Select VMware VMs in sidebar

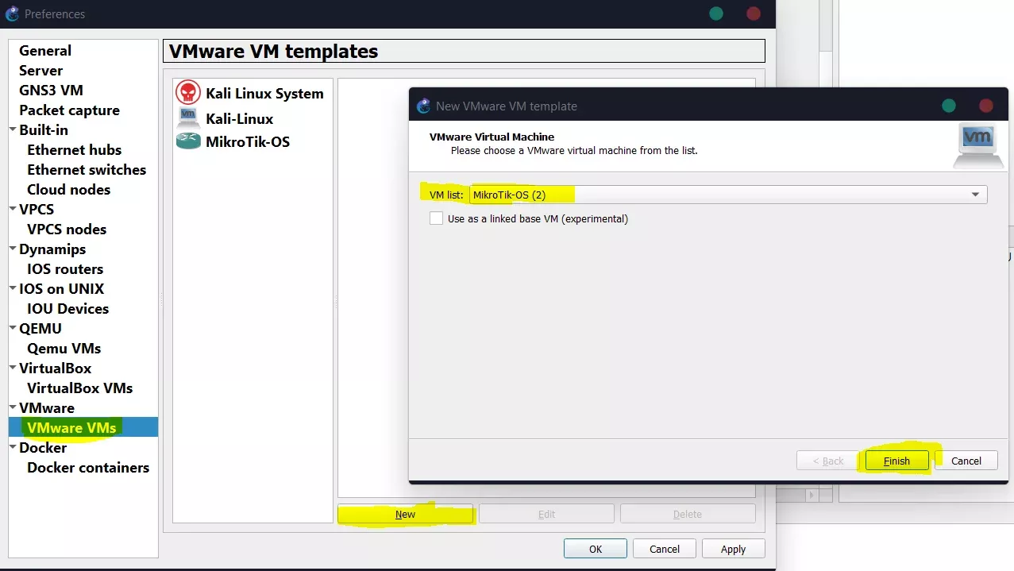(71, 428)
